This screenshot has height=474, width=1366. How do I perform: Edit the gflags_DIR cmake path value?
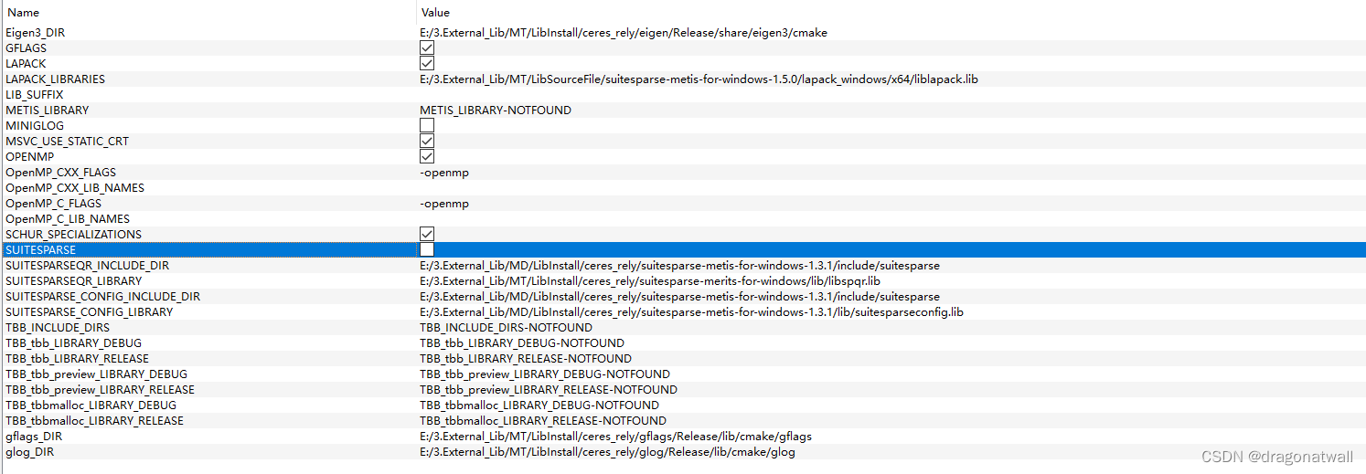pos(615,436)
